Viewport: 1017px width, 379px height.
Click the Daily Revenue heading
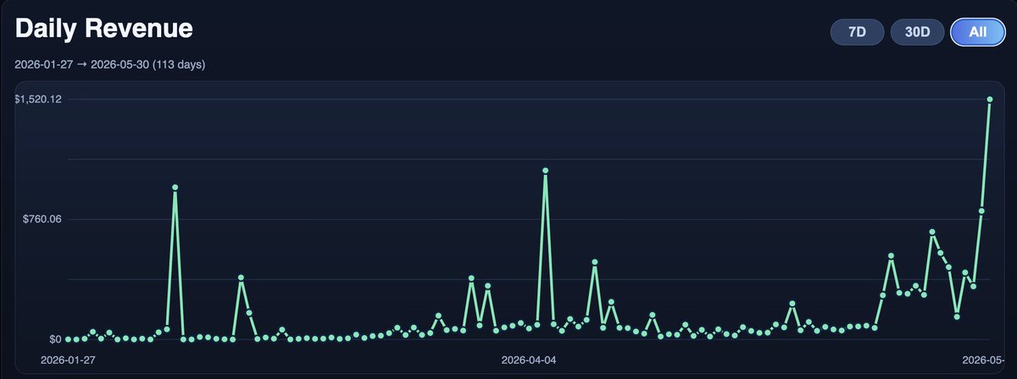pyautogui.click(x=104, y=29)
